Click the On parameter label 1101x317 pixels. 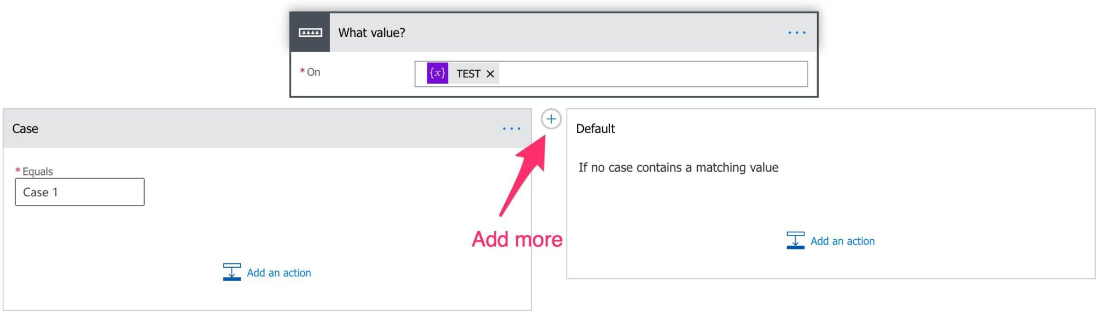[313, 72]
